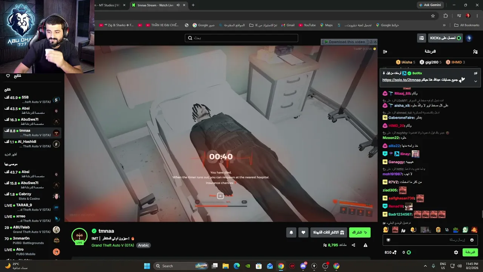Click the gift subscriptions button
The width and height of the screenshot is (483, 272).
pyautogui.click(x=329, y=232)
